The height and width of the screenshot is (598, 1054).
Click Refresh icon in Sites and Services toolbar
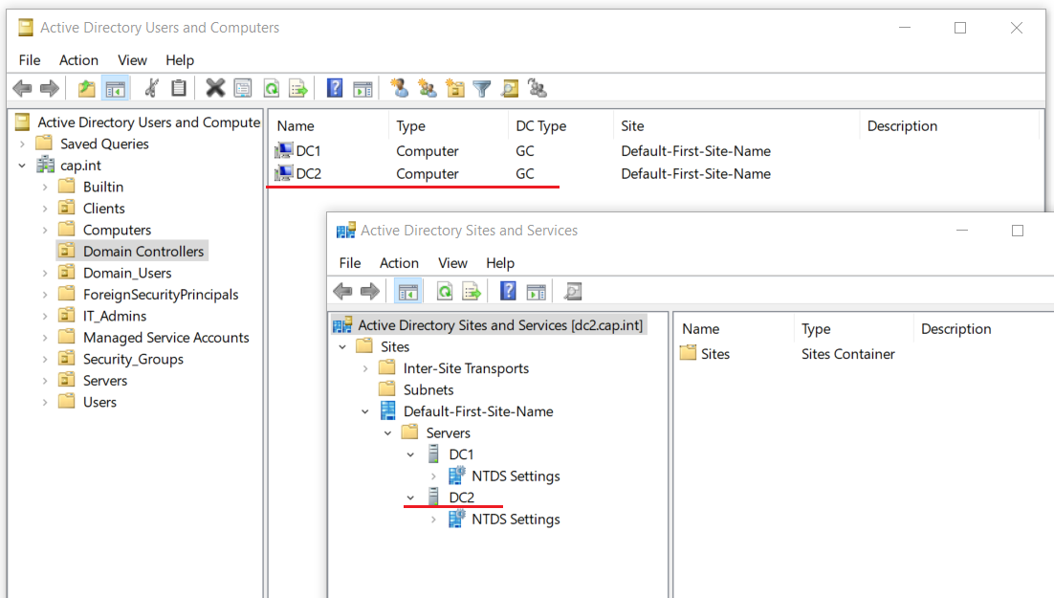[445, 291]
